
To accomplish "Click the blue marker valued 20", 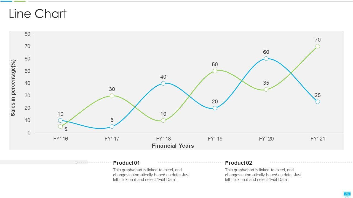I will click(x=215, y=108).
